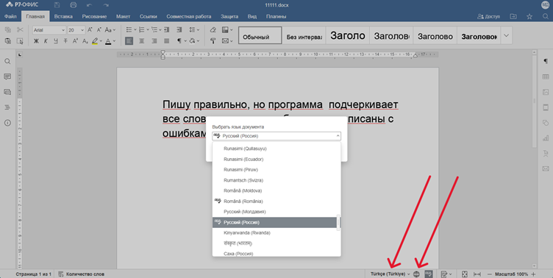
Task: Click the copy style paintbrush icon
Action: pos(213,41)
